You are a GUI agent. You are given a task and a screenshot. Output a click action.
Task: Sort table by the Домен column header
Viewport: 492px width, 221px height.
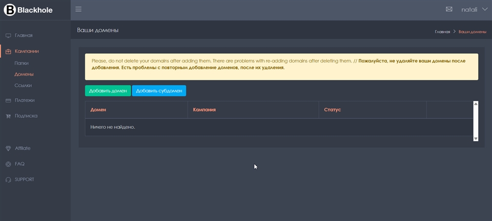(98, 109)
